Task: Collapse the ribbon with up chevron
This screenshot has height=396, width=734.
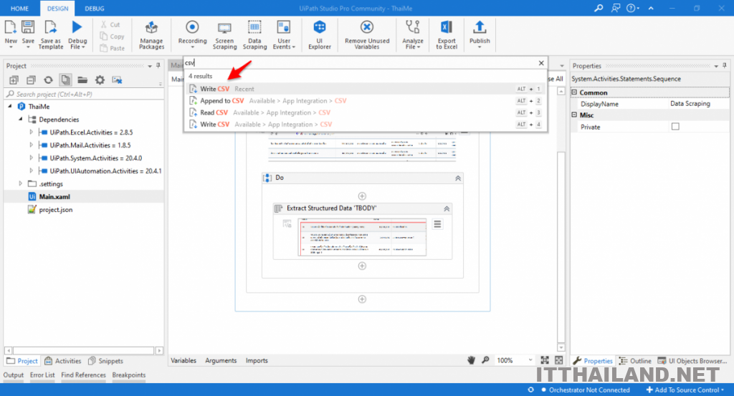Action: point(651,8)
